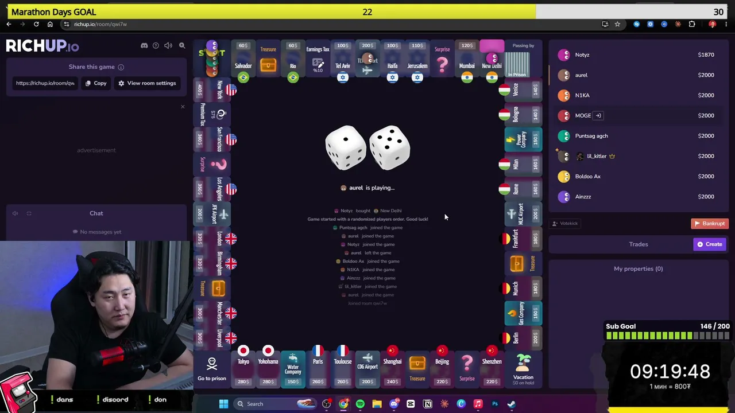Image resolution: width=735 pixels, height=413 pixels.
Task: Open Photoshop from the taskbar
Action: (x=495, y=404)
